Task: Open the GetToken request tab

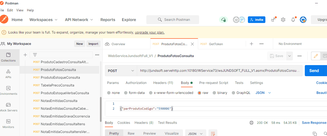Action: click(x=216, y=44)
